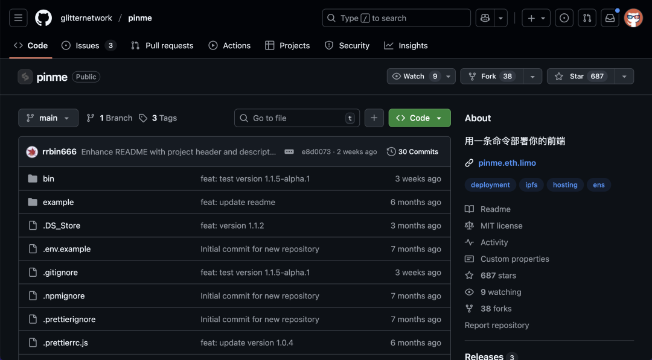Open the notifications inbox bell icon
The image size is (652, 360).
(x=610, y=17)
